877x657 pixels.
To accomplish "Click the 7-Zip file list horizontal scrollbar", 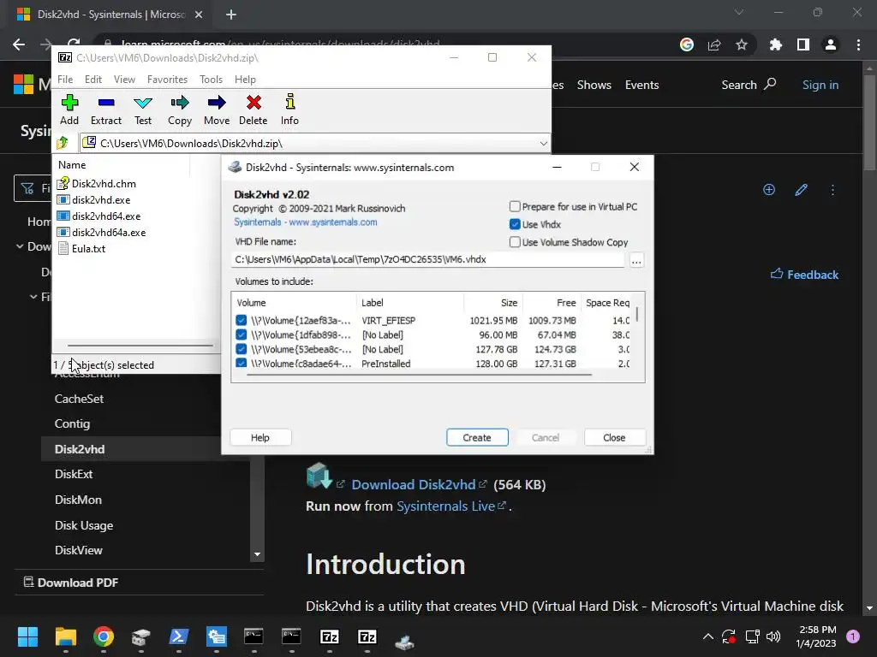I will coord(140,346).
